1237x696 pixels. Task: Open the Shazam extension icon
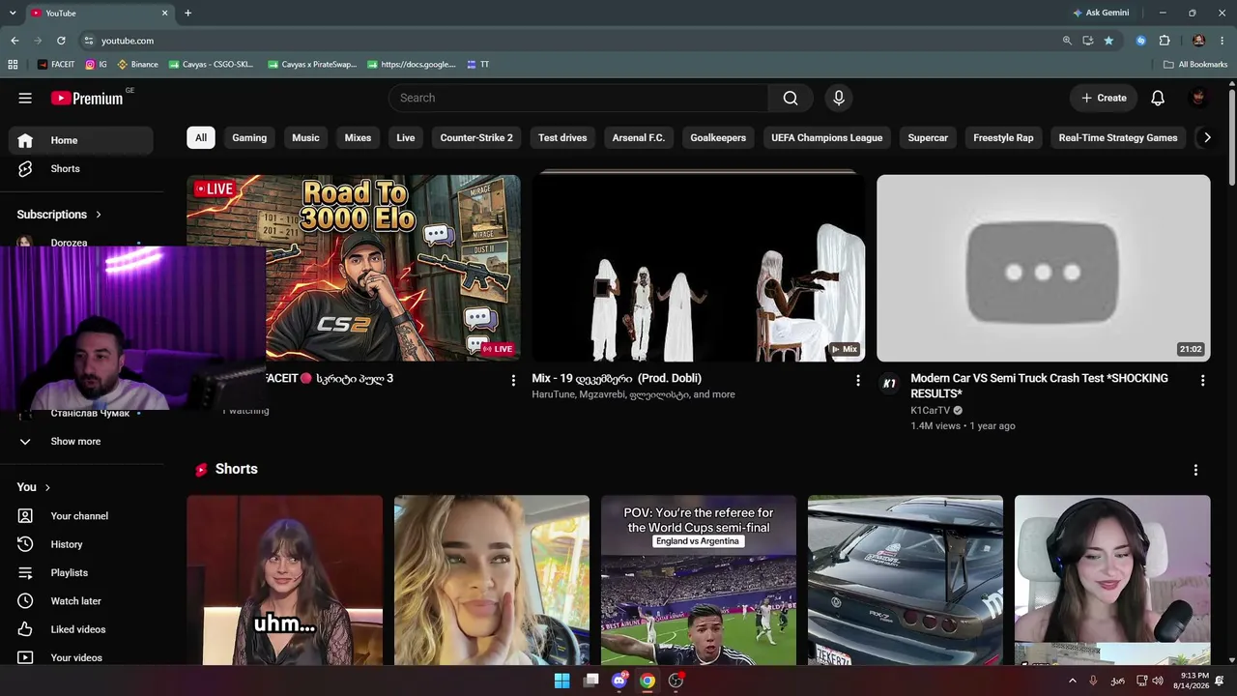(x=1141, y=41)
